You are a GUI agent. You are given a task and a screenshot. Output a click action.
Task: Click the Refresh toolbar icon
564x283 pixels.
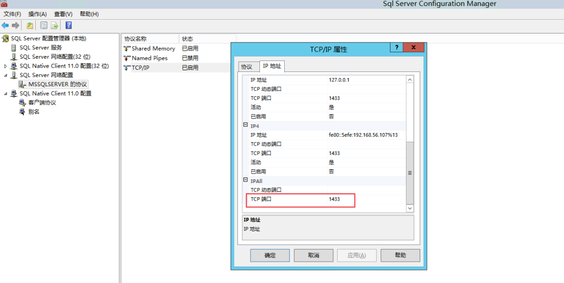point(44,25)
